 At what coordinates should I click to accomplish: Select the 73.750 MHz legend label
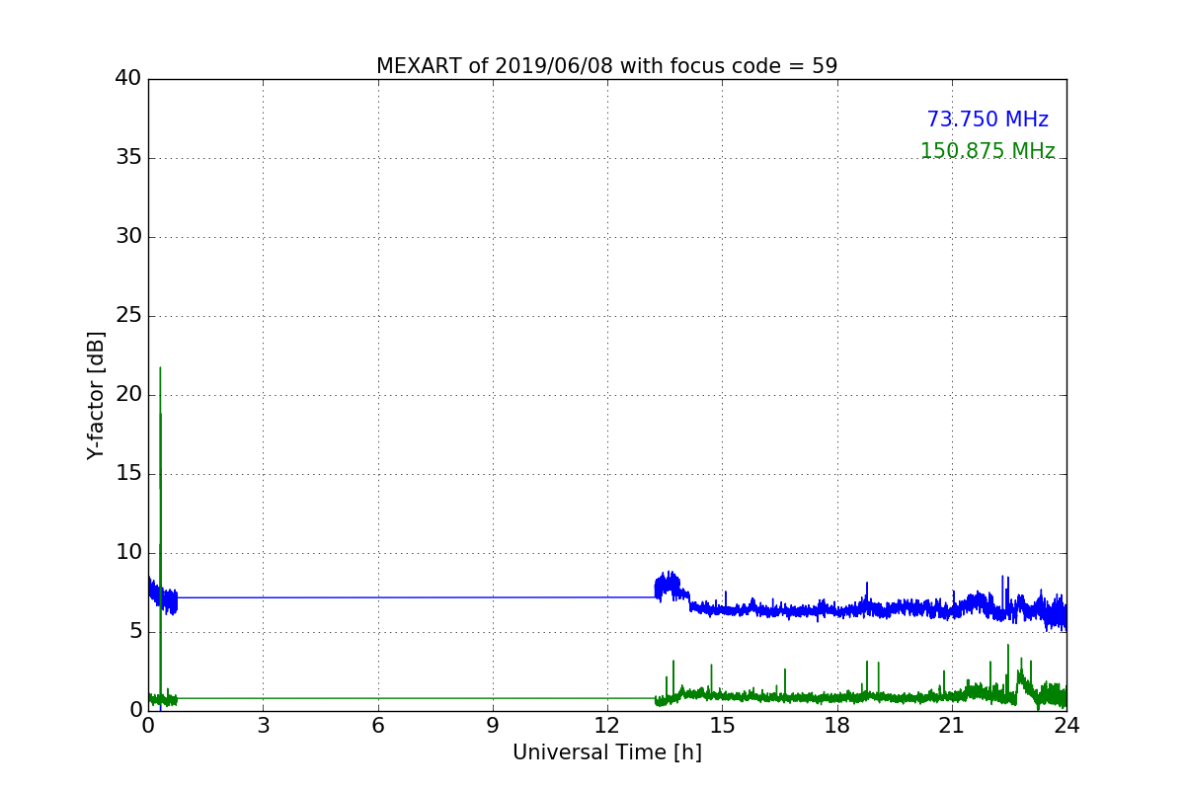coord(987,119)
